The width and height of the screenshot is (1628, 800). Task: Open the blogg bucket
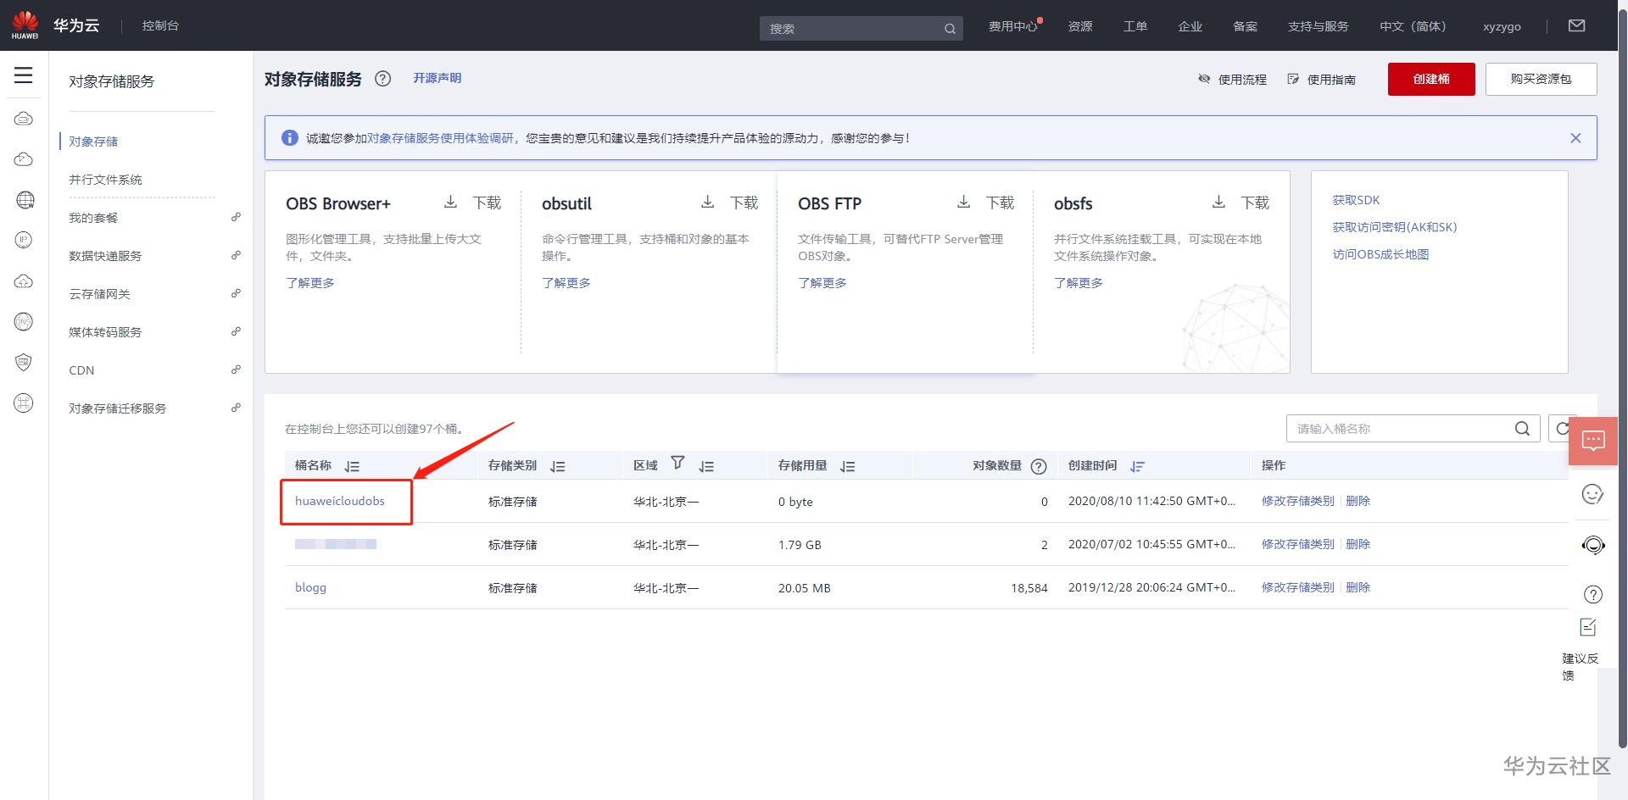310,587
